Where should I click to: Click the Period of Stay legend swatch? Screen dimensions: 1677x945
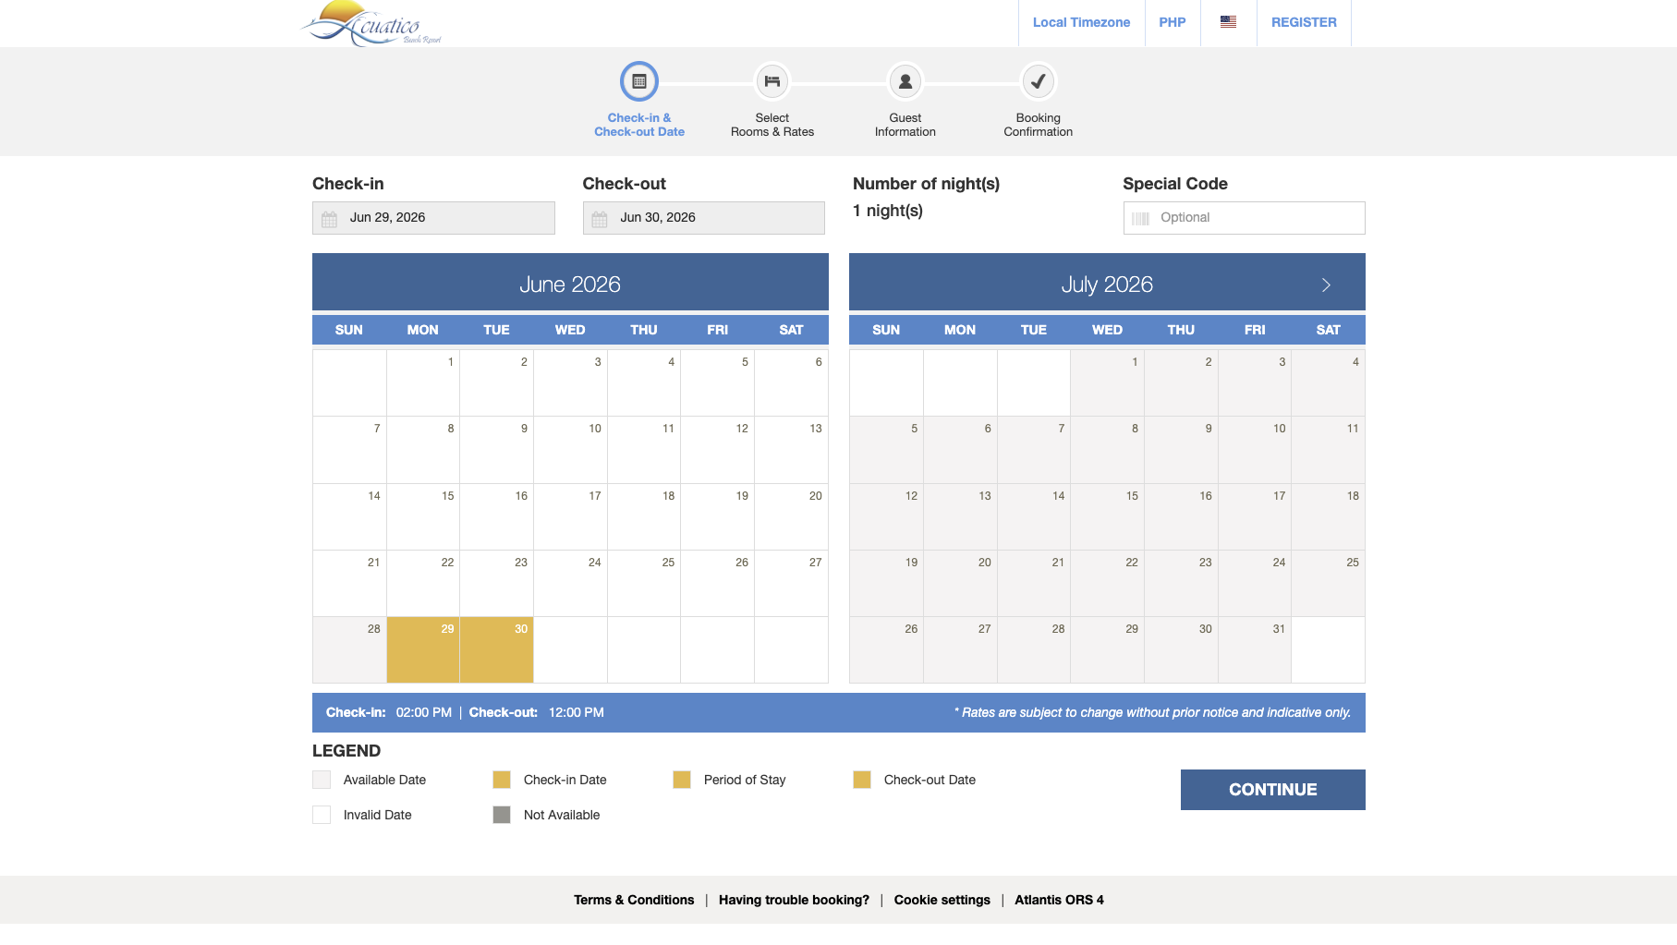coord(682,780)
